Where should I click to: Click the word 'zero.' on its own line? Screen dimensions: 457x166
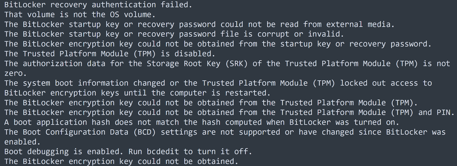15,73
